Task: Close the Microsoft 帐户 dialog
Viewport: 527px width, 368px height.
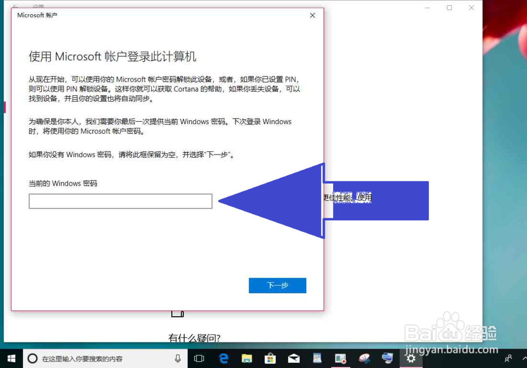Action: point(313,15)
